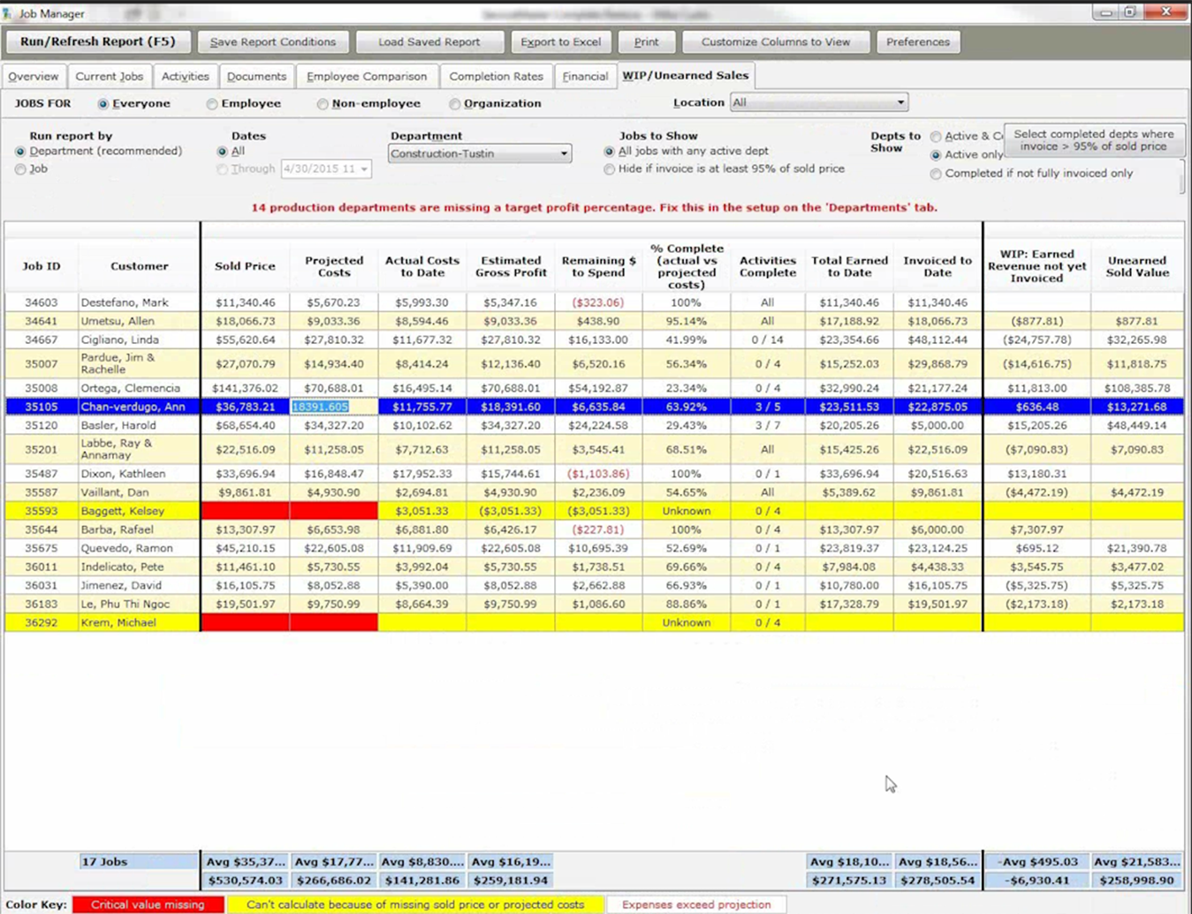Open Customize Columns to View
The width and height of the screenshot is (1192, 914).
point(776,42)
